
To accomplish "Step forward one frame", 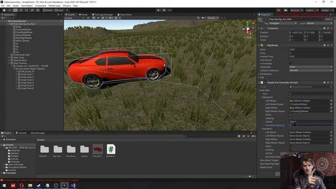I will click(x=170, y=10).
